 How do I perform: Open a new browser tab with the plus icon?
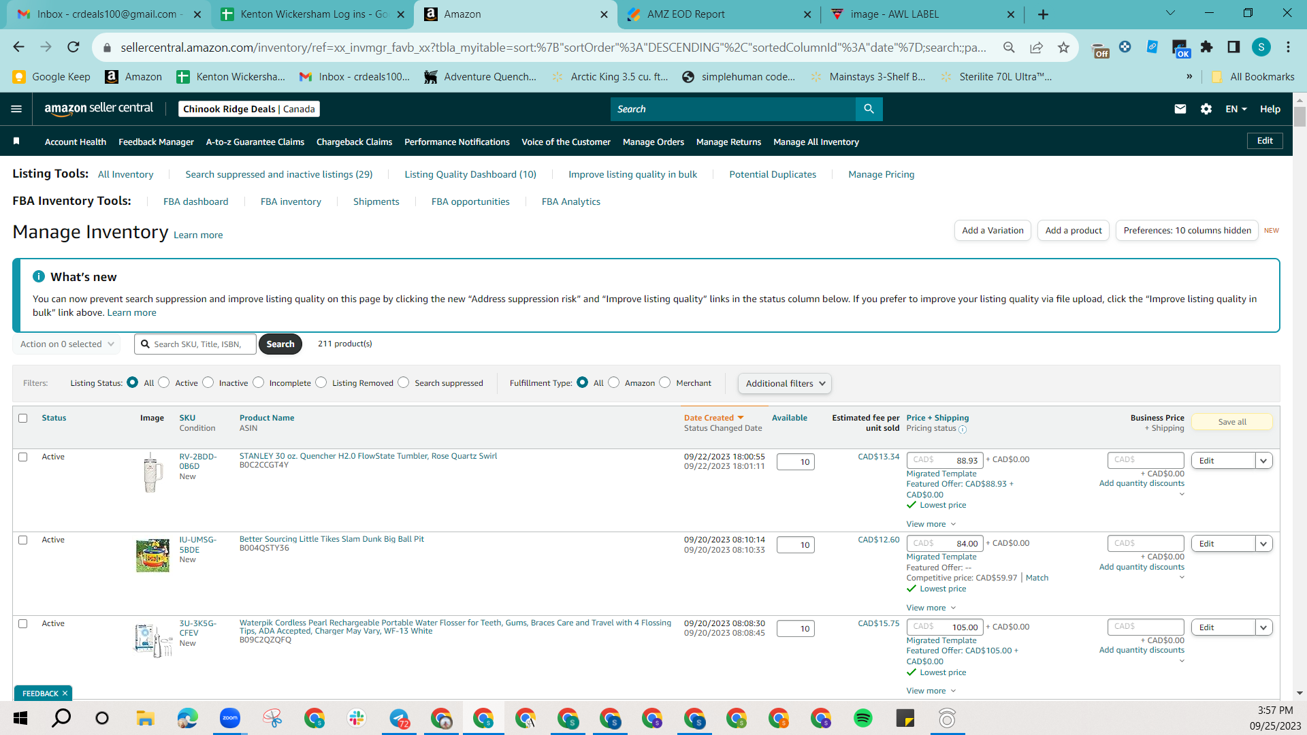(x=1043, y=14)
